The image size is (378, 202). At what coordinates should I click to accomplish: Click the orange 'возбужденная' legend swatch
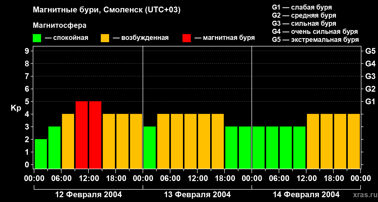tap(105, 38)
